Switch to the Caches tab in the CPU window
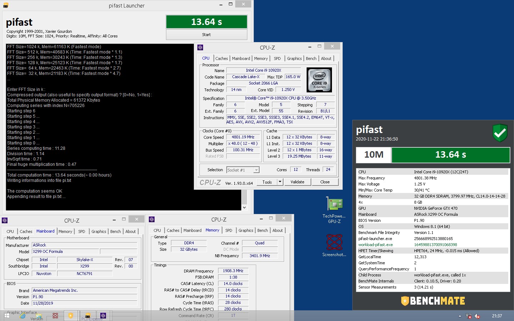This screenshot has width=514, height=321. tap(221, 58)
